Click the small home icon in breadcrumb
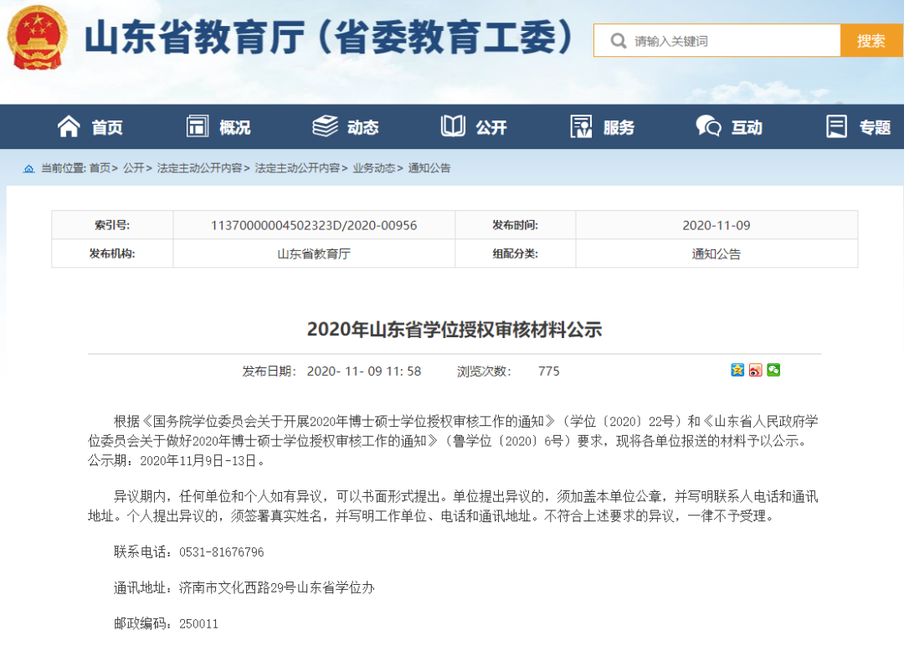Screen dimensions: 904x646 point(28,168)
